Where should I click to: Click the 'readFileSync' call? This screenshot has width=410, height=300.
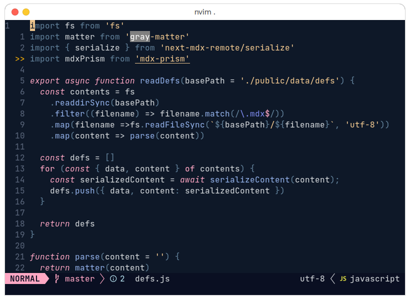tap(174, 125)
